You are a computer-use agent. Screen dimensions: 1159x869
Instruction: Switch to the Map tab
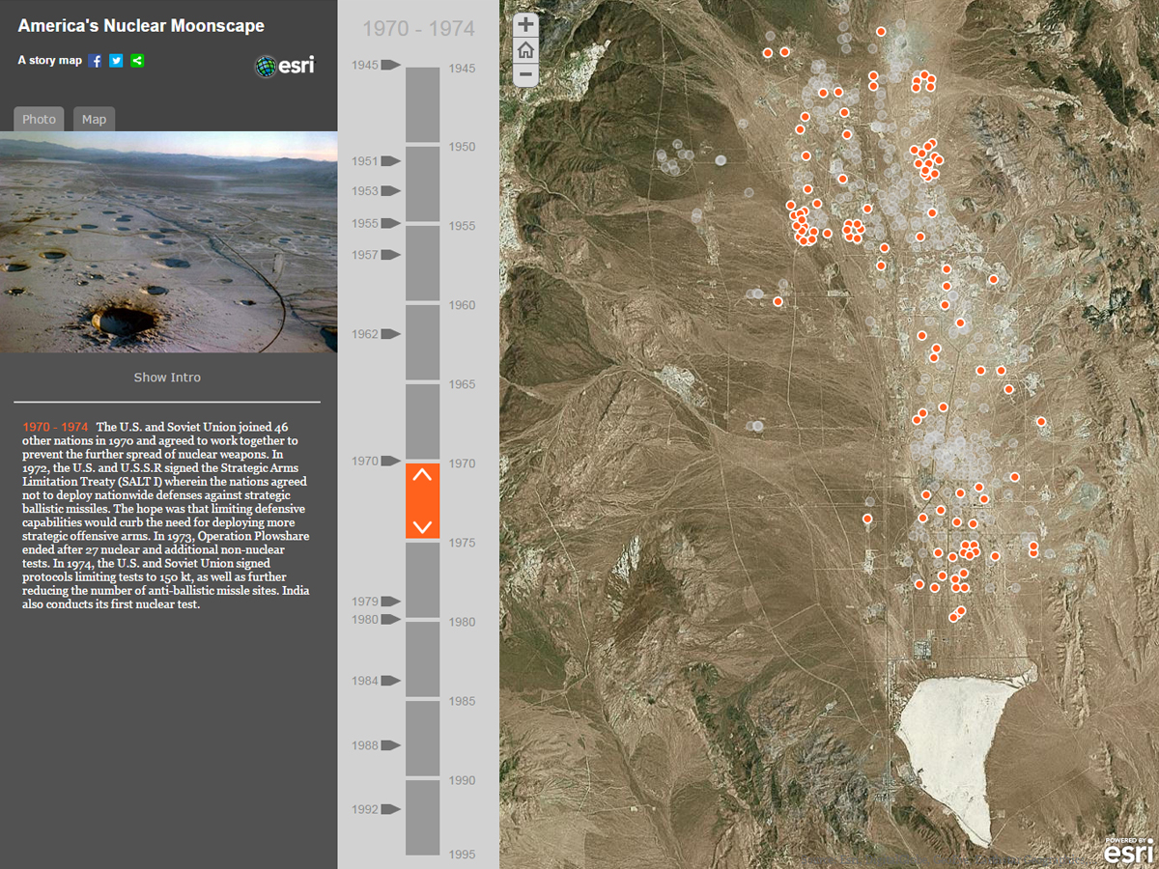(94, 119)
